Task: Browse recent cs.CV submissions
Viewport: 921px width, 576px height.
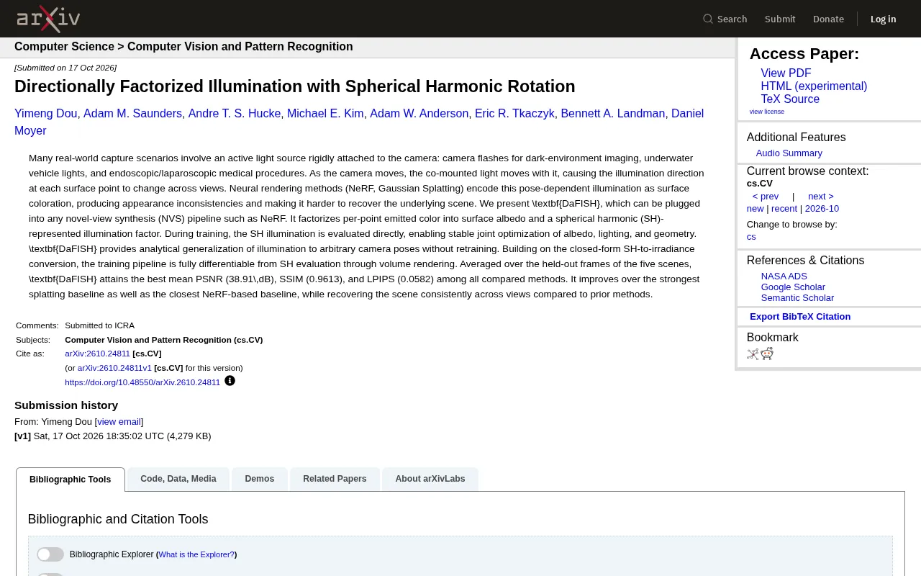Action: point(784,209)
